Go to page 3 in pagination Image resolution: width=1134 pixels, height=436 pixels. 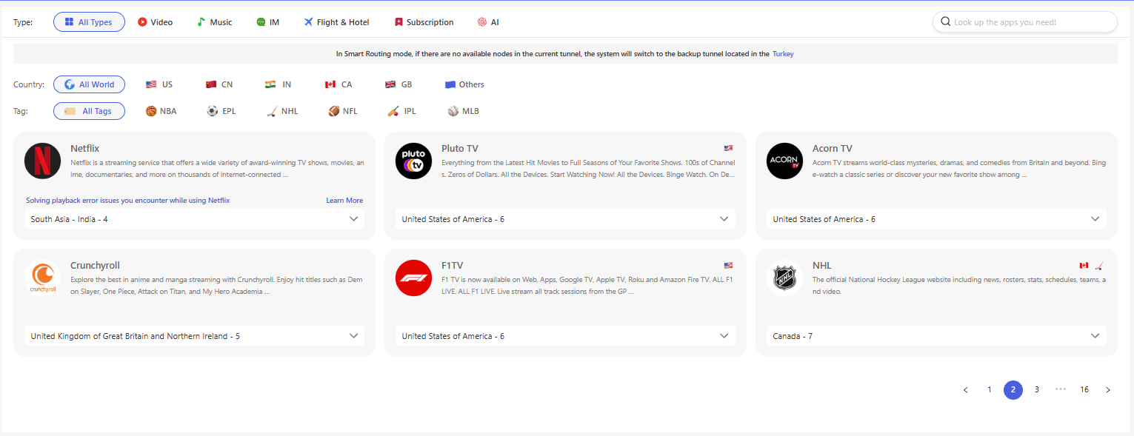[1036, 390]
